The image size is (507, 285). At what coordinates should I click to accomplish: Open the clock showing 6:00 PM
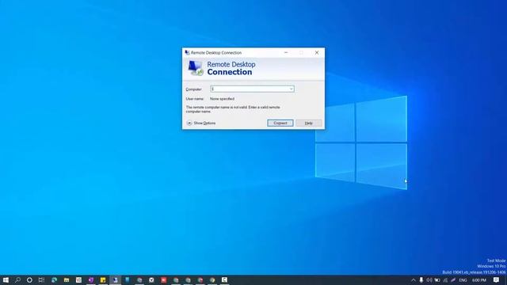tap(478, 280)
